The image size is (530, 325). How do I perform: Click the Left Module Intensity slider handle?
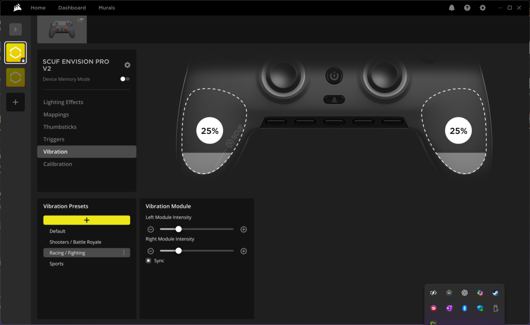(x=179, y=229)
